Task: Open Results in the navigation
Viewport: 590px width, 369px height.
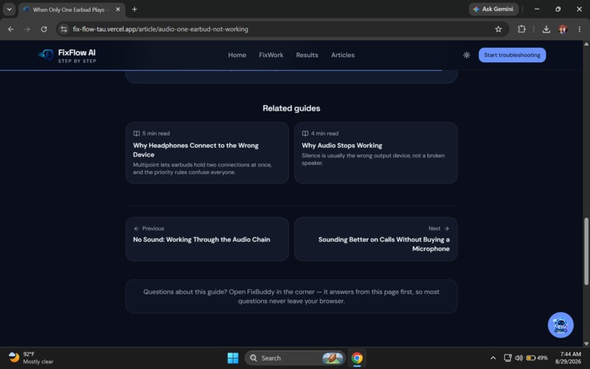Action: [x=307, y=55]
